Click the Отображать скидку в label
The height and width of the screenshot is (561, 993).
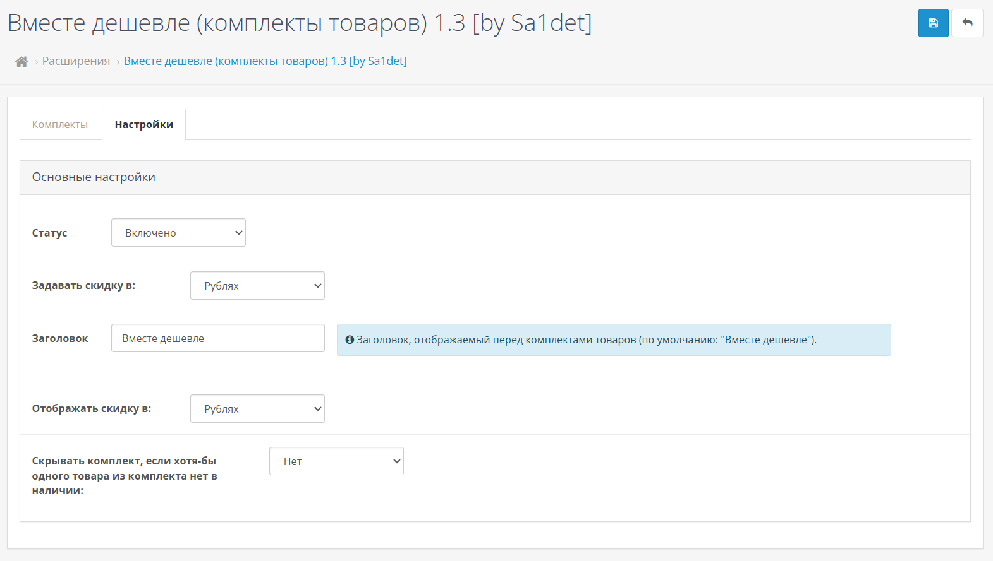[92, 408]
